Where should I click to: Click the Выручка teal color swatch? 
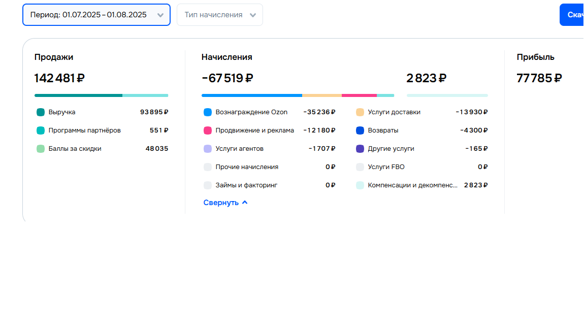(41, 112)
